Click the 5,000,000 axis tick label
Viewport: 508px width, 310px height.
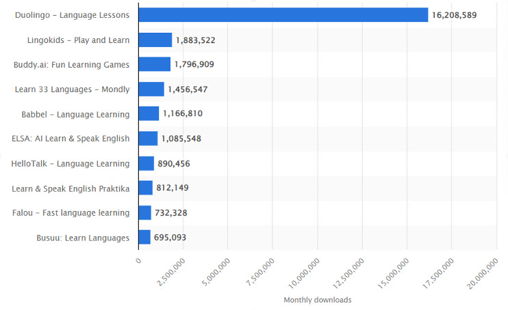point(216,272)
